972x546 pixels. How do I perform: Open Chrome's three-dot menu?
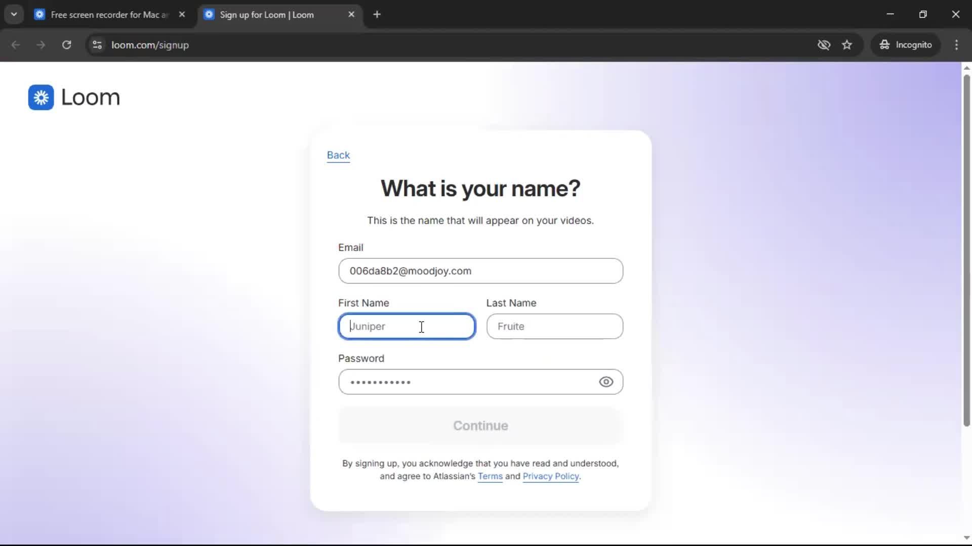point(957,44)
